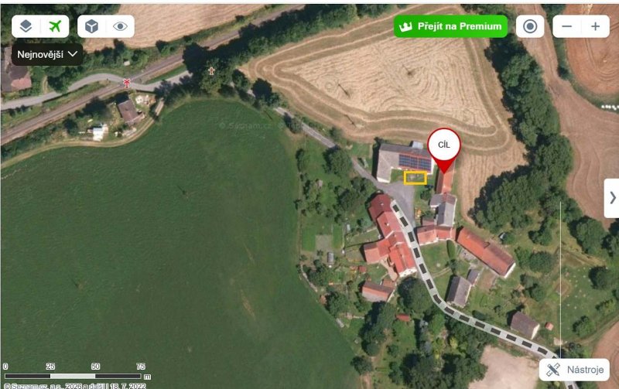Open the map layers switcher
Screen dimensions: 619x389
coord(26,26)
